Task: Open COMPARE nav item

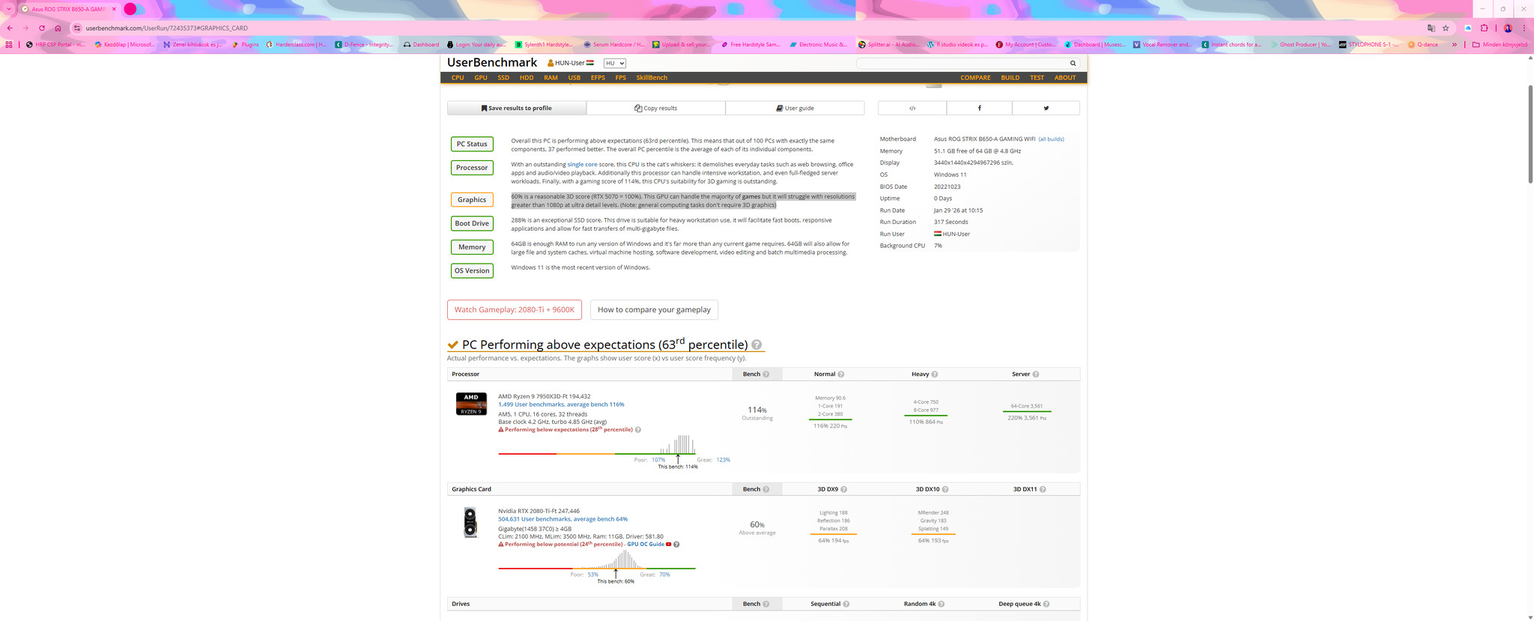Action: pyautogui.click(x=975, y=78)
